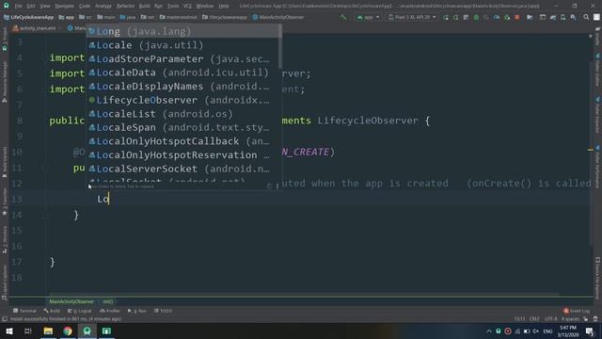Select LifecycleObserver completion suggestion

coord(183,100)
